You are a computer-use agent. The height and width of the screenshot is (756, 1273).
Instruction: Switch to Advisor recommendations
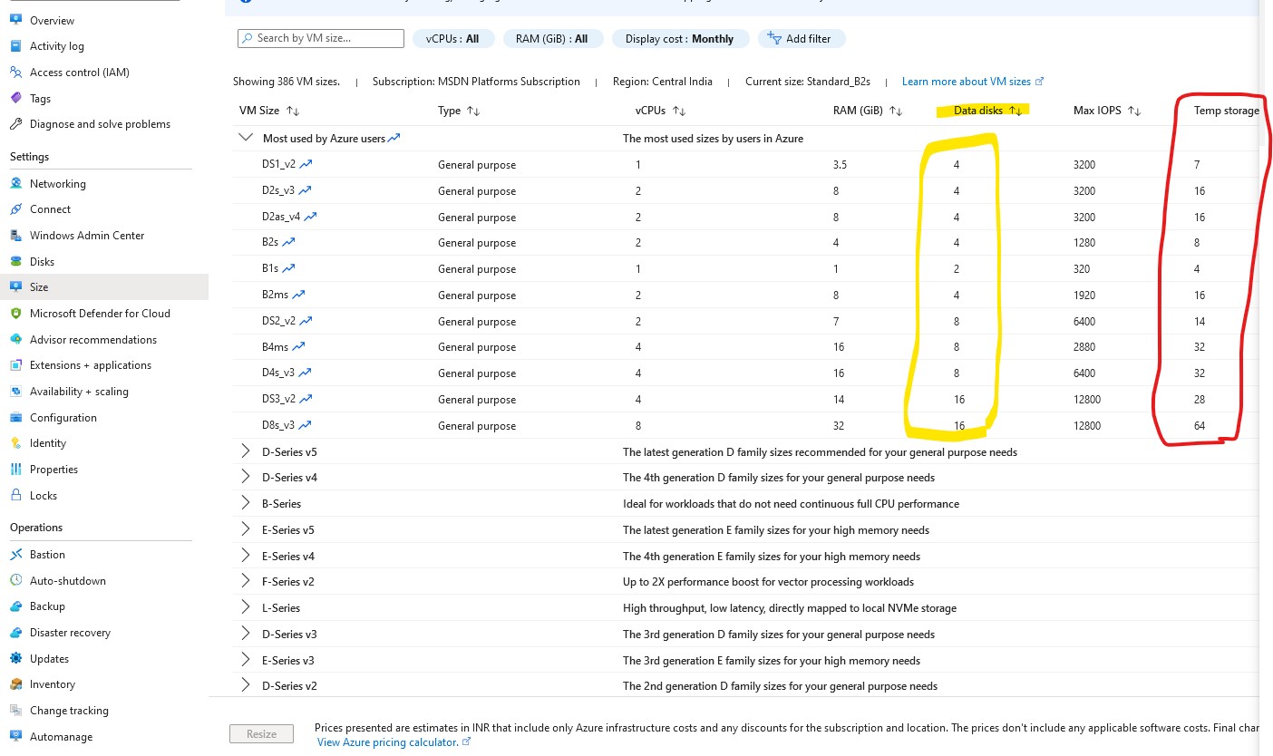pos(16,339)
